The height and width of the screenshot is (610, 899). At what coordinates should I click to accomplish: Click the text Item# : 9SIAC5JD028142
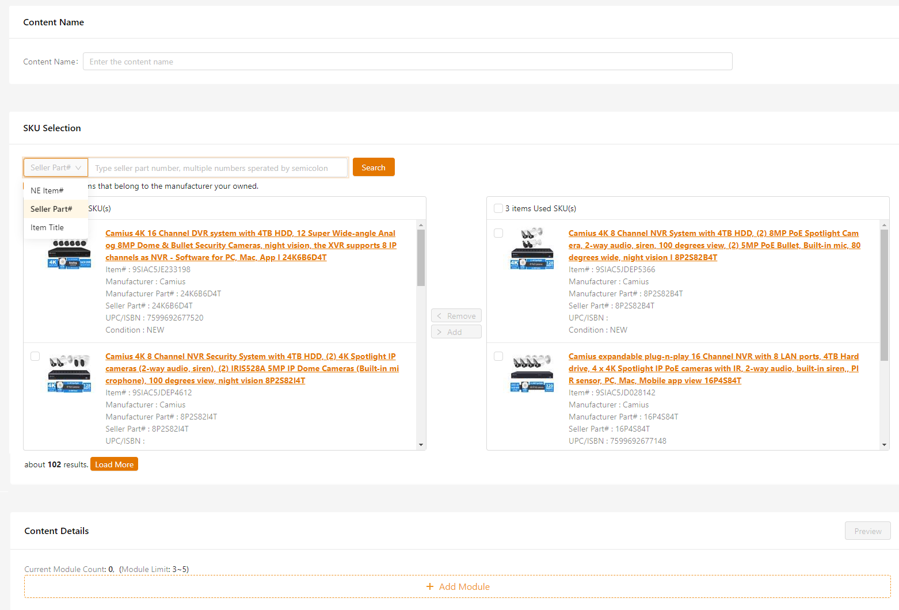tap(612, 392)
